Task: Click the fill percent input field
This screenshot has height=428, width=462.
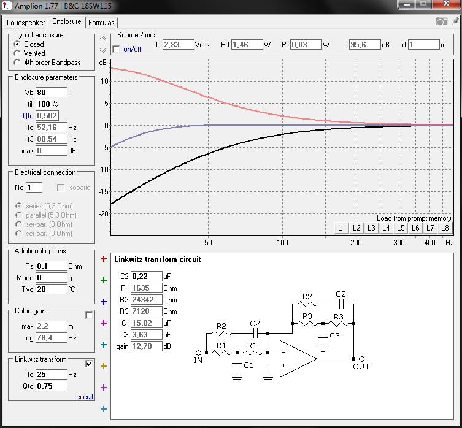Action: (44, 104)
